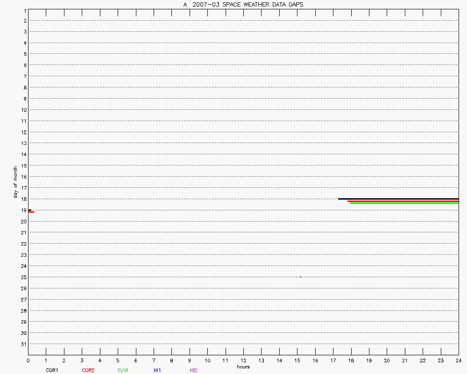Click the day 10 y-axis label
Image resolution: width=467 pixels, height=374 pixels.
point(23,110)
